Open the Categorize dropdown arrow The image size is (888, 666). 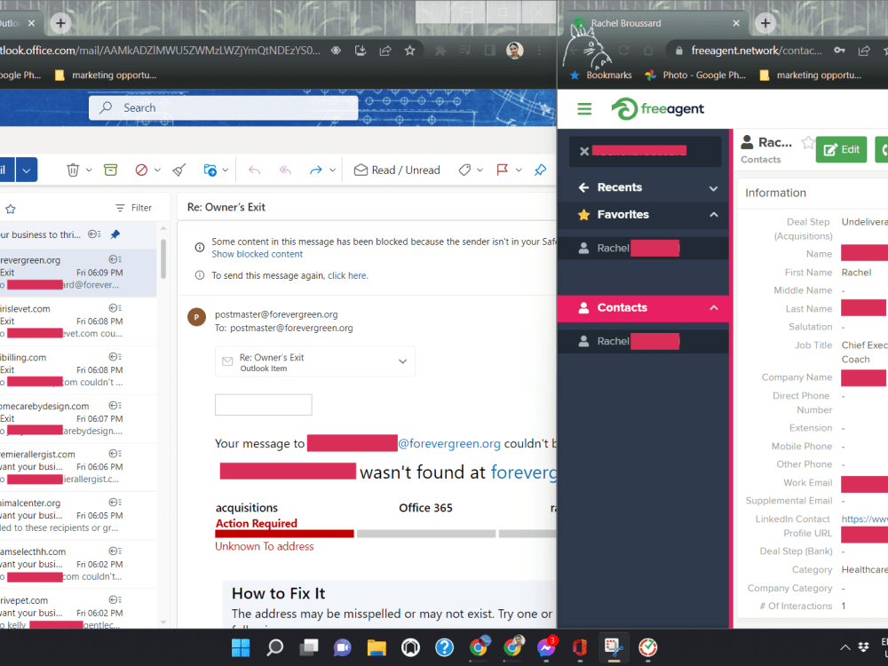coord(480,170)
